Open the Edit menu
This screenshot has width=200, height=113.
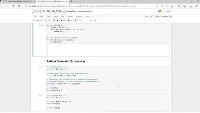[42, 16]
